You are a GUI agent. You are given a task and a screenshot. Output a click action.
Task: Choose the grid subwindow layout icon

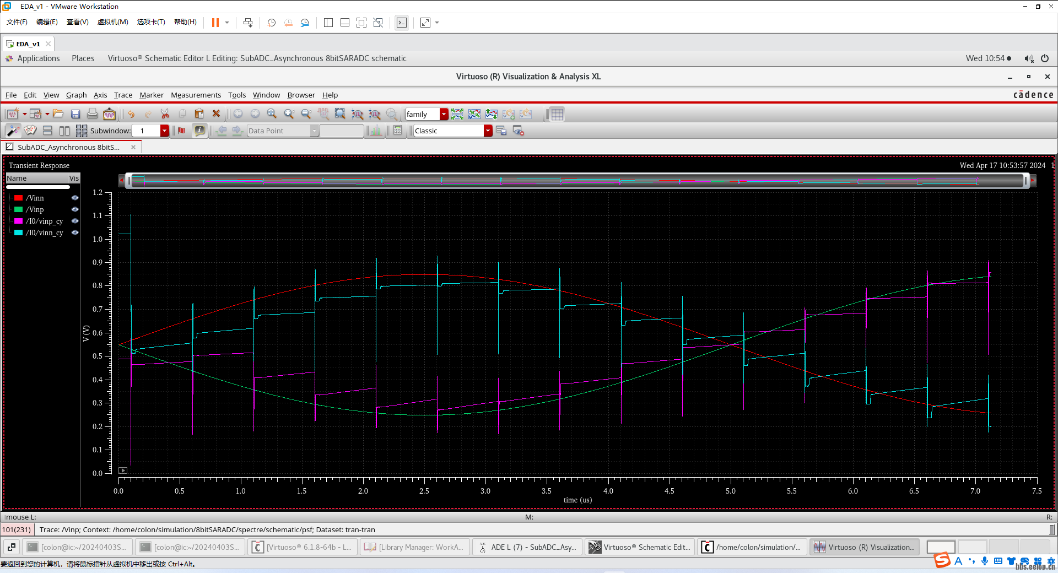click(x=82, y=131)
